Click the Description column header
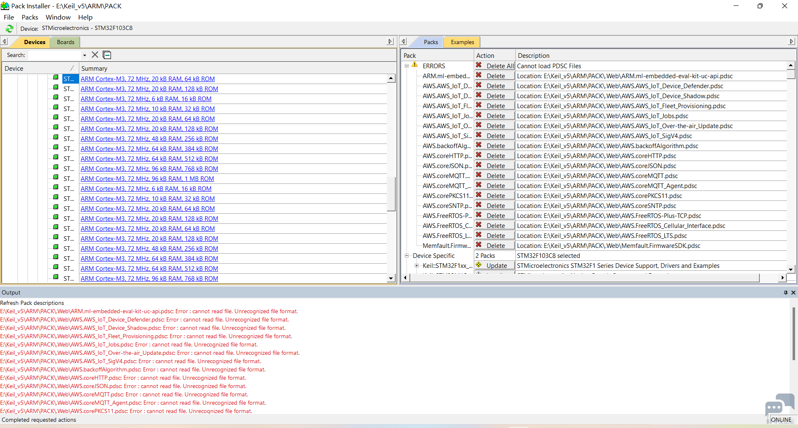Screen dimensions: 798x428 [655, 55]
